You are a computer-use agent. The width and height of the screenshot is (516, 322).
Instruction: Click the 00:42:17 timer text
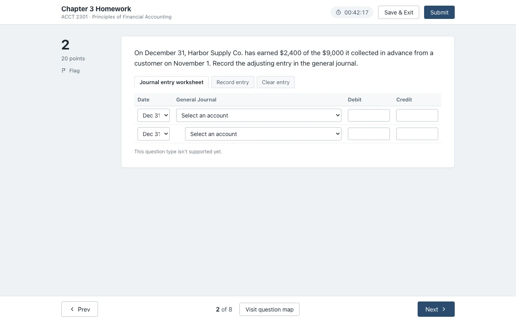coord(356,12)
